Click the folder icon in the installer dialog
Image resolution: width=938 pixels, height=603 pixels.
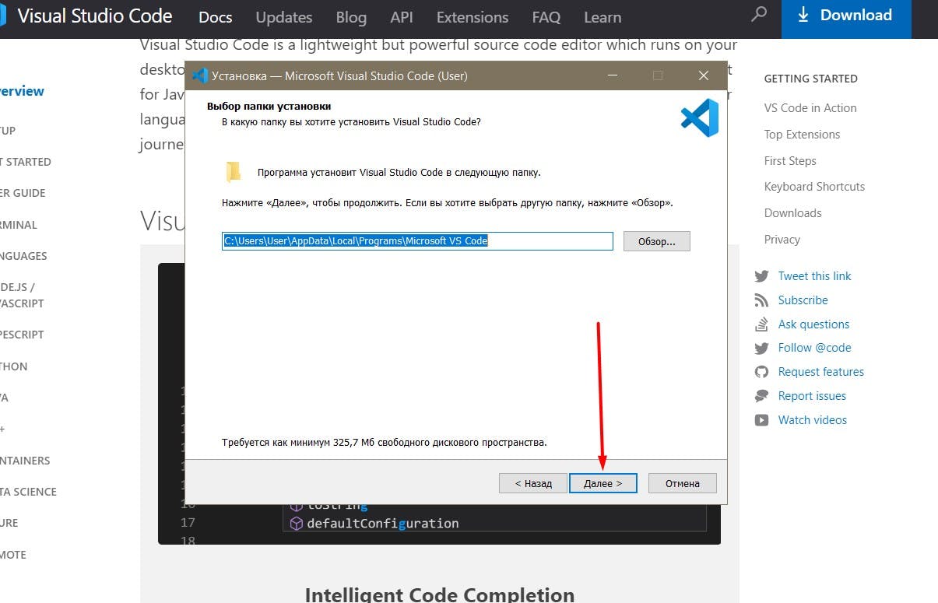tap(234, 172)
